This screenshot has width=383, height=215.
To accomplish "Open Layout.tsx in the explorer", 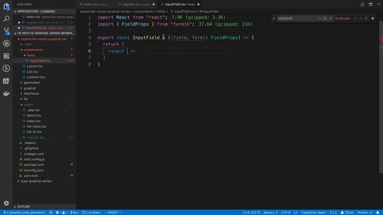I will click(x=44, y=66).
